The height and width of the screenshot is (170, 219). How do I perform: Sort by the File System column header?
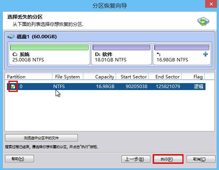[67, 76]
